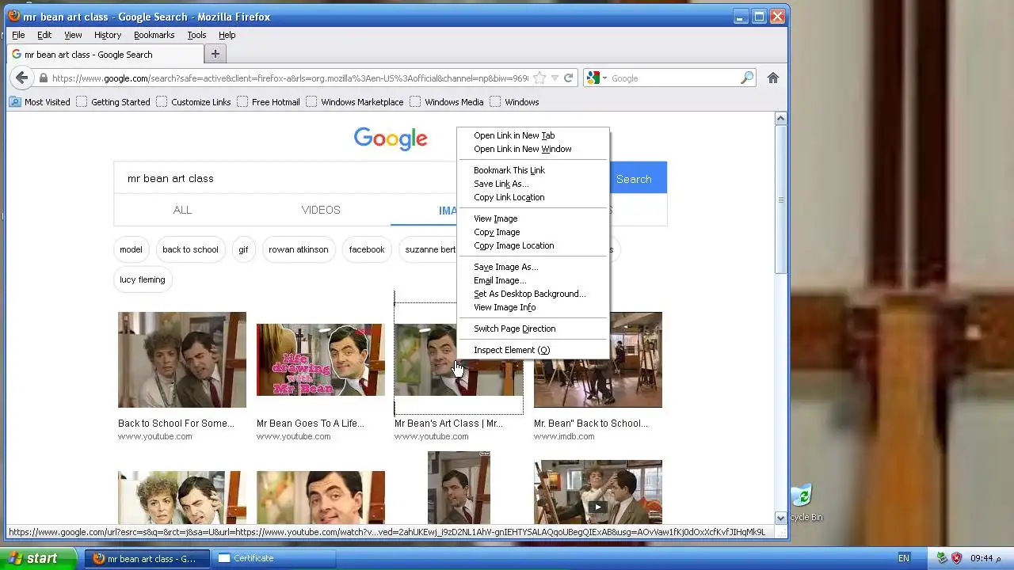
Task: Open the Most Visited bookmarks folder
Action: (40, 102)
